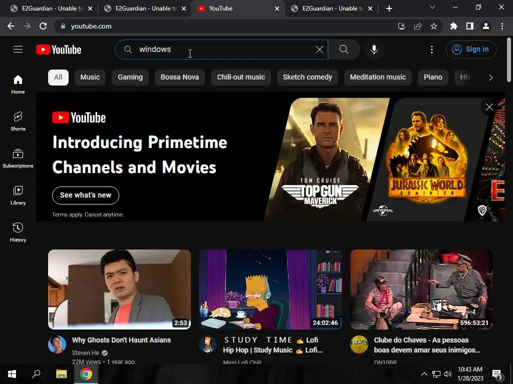Open Clube do Chaves video thumbnail

pyautogui.click(x=421, y=289)
